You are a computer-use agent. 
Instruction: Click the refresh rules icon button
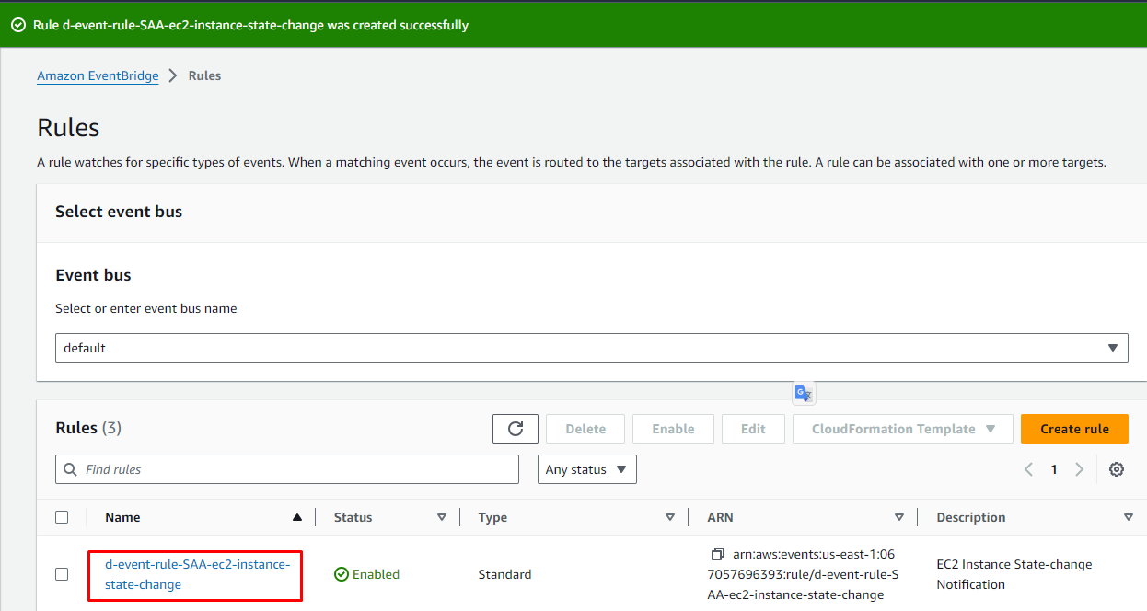point(516,429)
